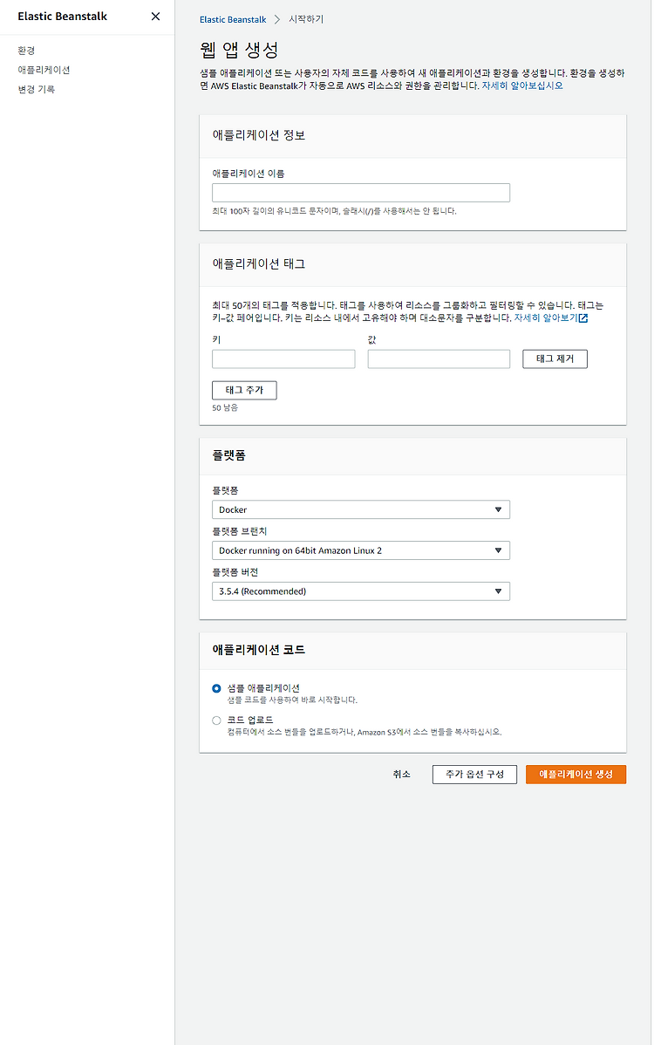The image size is (654, 1045).
Task: Open the tags 자세히 알아보기 link
Action: coord(546,318)
